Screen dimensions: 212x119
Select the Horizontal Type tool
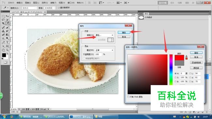click(7, 42)
